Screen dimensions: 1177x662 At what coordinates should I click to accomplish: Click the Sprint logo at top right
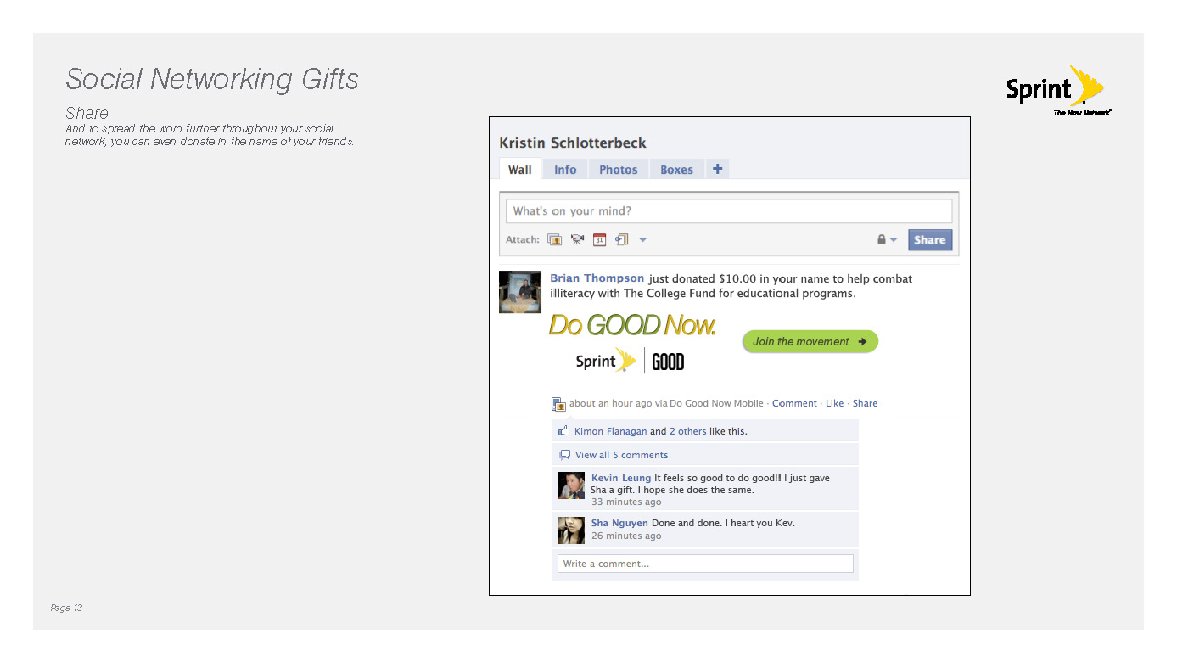tap(1057, 90)
